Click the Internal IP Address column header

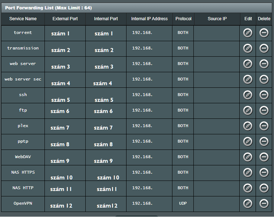click(150, 19)
